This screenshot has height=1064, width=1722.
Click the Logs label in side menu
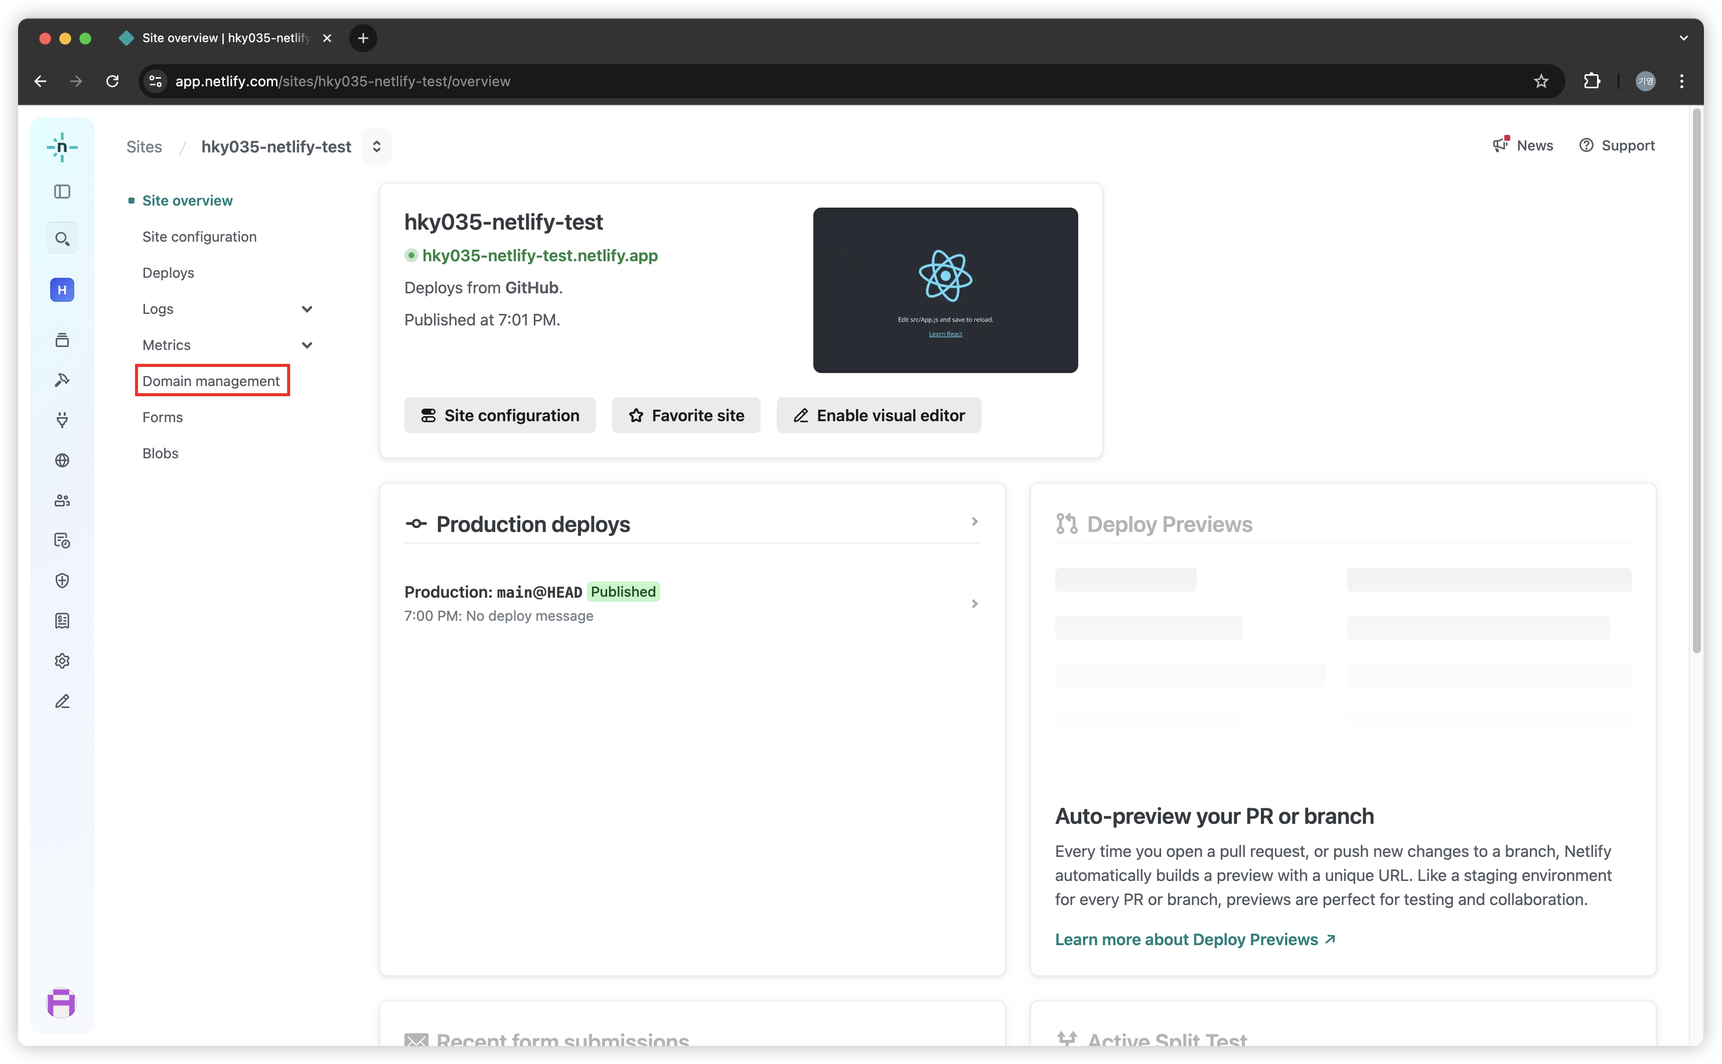click(x=158, y=309)
